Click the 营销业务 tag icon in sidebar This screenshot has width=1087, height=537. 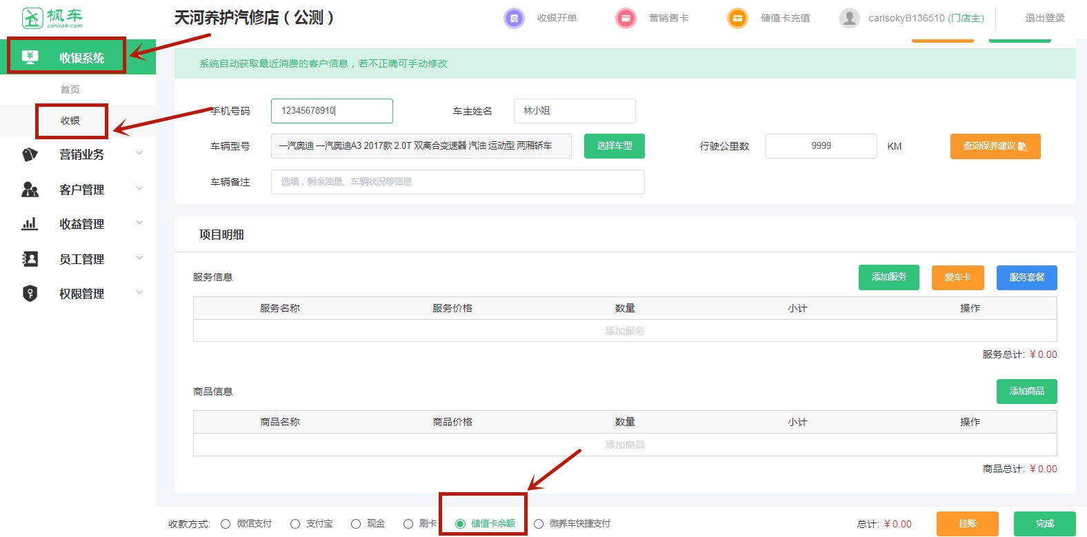tap(30, 154)
